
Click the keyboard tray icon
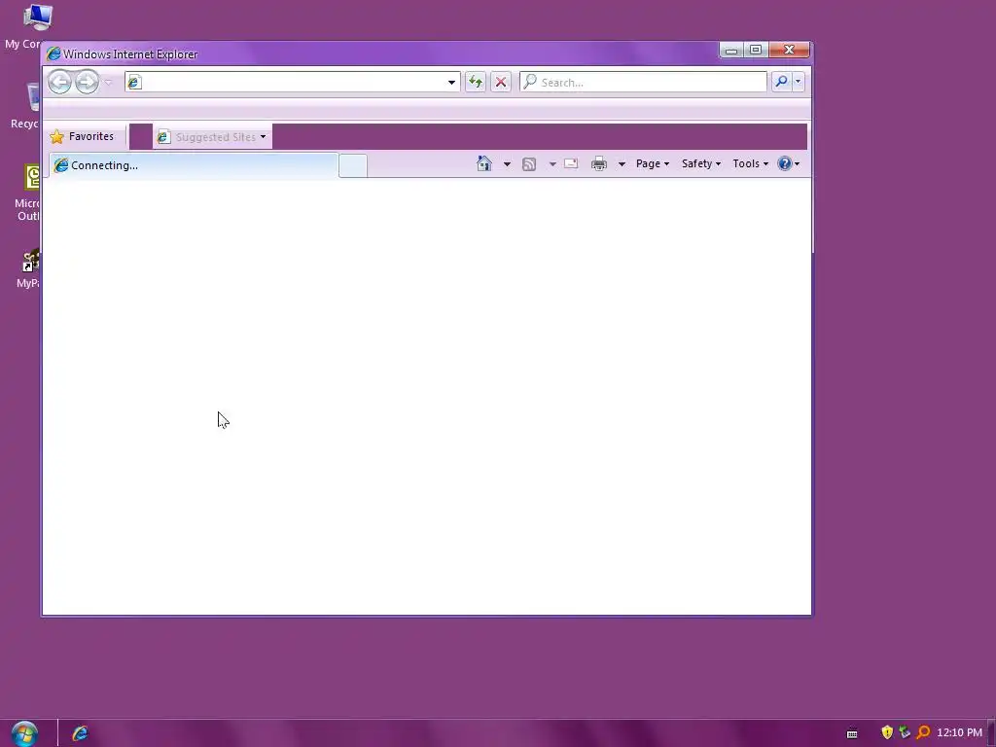[x=852, y=733]
